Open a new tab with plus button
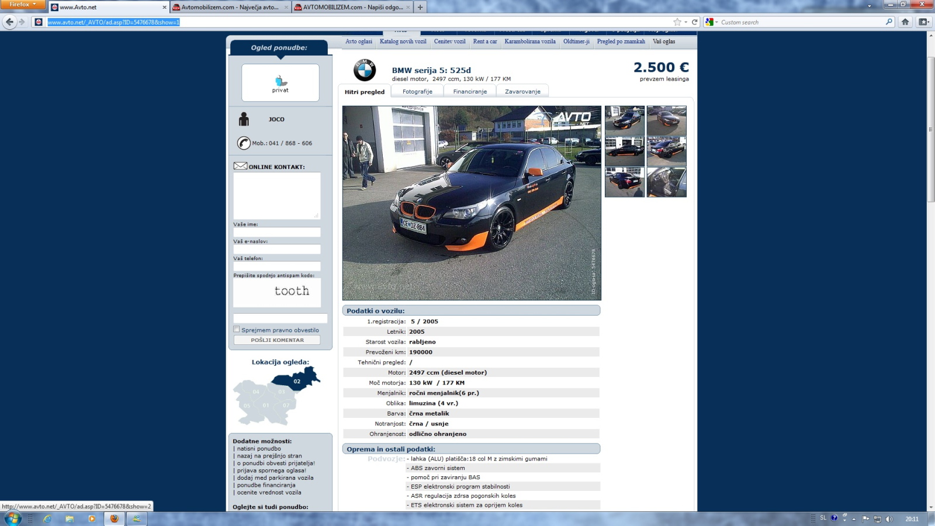 420,7
